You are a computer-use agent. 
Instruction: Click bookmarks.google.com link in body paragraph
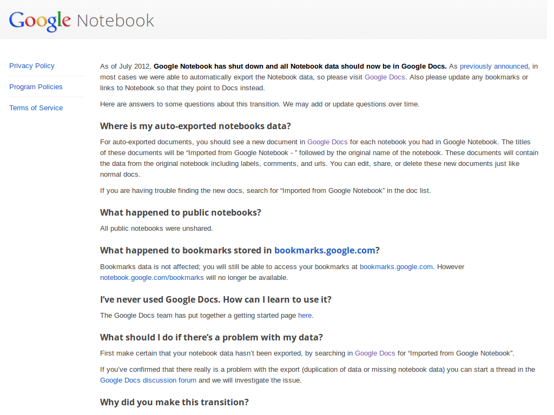(396, 267)
